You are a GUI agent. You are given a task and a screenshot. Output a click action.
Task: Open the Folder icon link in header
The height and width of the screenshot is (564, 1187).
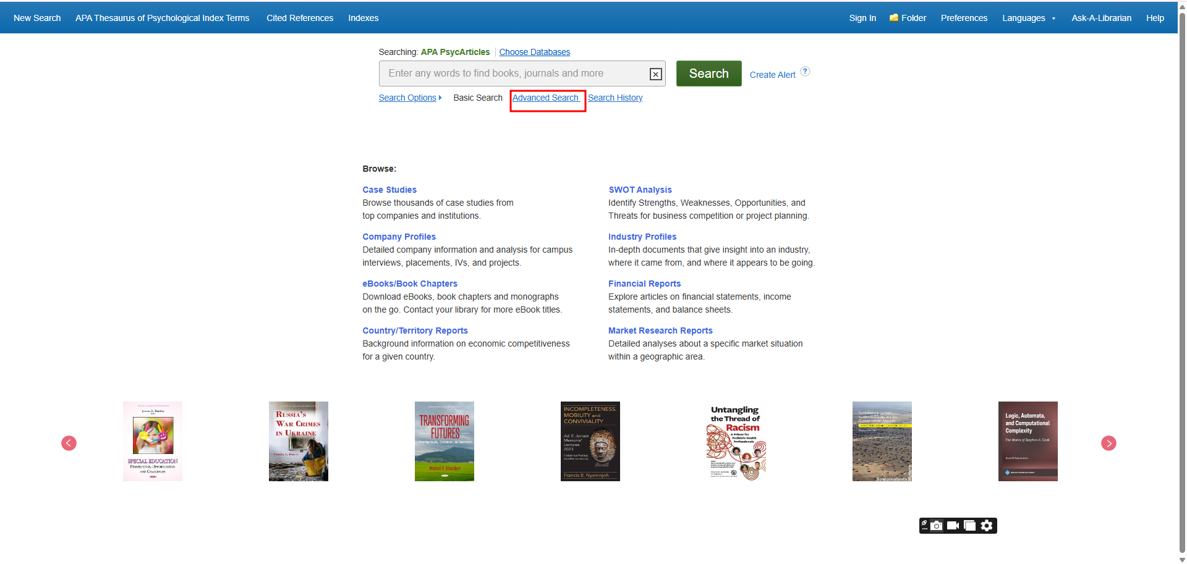click(x=908, y=18)
